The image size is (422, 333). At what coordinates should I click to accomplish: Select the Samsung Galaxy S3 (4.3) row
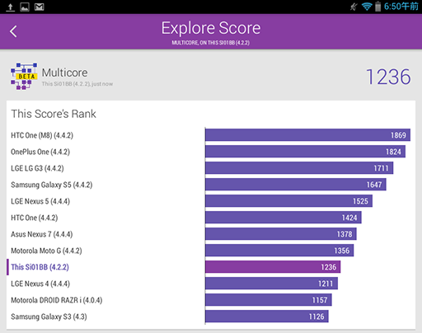coord(211,317)
